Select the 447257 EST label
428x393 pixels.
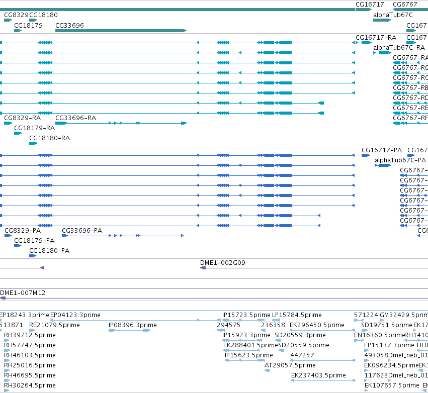click(302, 355)
